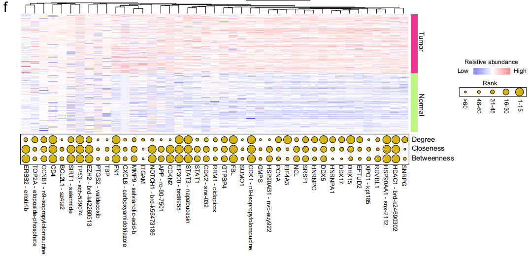Click the panel letter f
Image resolution: width=530 pixels, height=256 pixels.
(6, 9)
